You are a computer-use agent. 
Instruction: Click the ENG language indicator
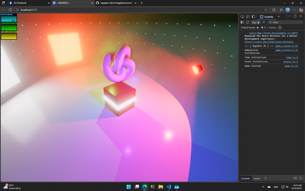pyautogui.click(x=276, y=187)
